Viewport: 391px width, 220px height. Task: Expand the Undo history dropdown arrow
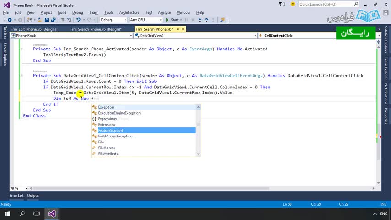(x=84, y=20)
